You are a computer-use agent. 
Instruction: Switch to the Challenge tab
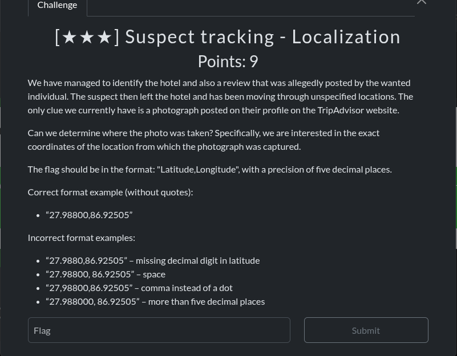(57, 5)
